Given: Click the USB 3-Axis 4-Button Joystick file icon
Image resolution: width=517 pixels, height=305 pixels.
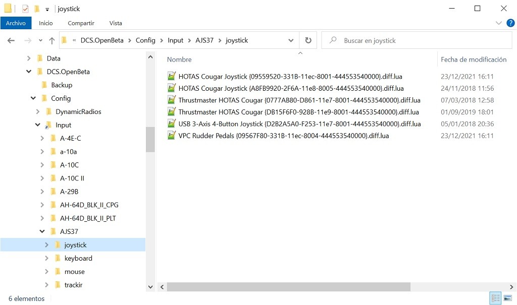Looking at the screenshot, I should (172, 124).
